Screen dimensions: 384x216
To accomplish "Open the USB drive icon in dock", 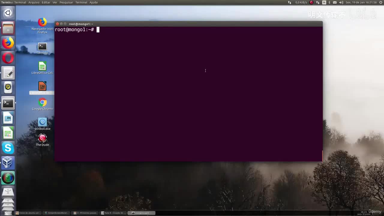I will (8, 192).
